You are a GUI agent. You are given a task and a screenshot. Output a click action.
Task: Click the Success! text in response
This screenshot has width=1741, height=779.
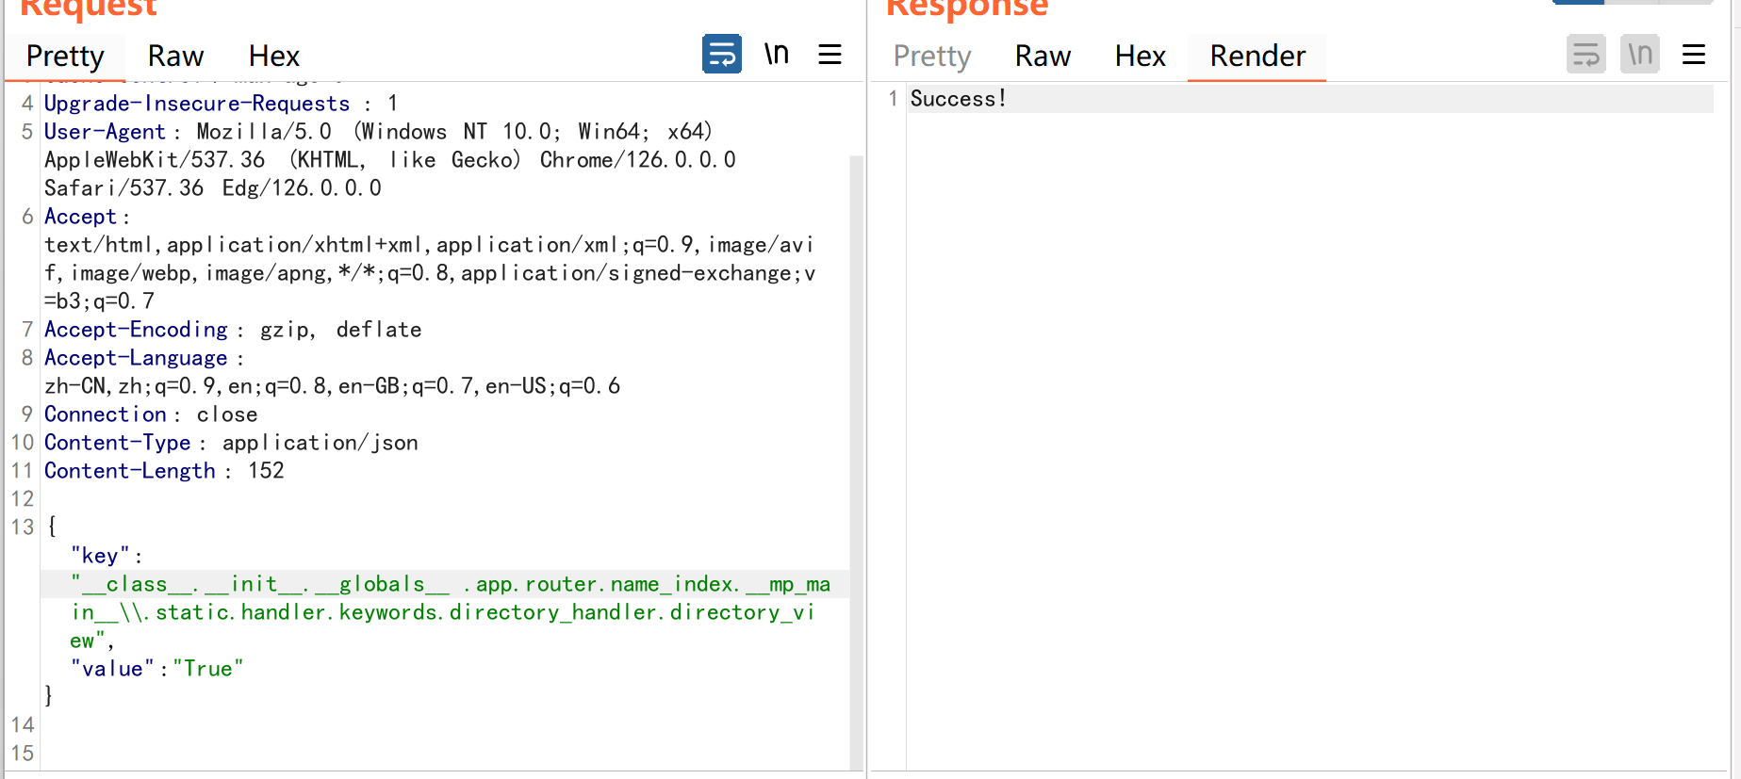pyautogui.click(x=959, y=99)
